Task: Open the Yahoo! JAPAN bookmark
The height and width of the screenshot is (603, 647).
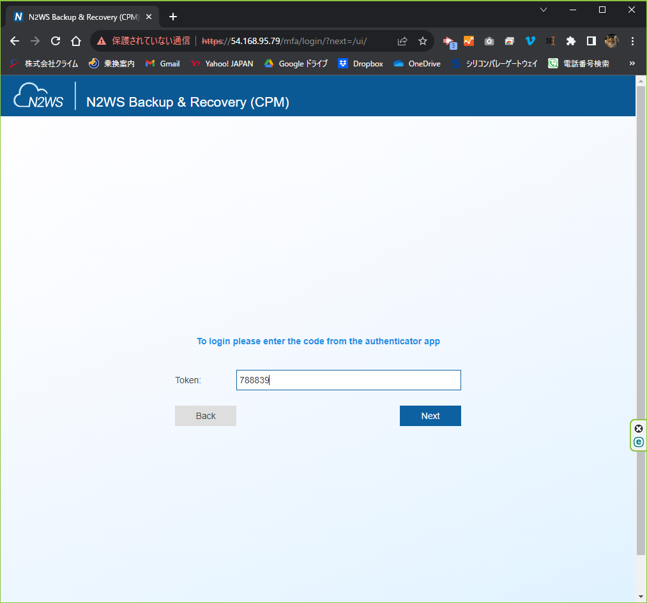Action: (x=222, y=64)
